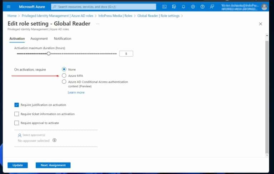
Task: Click the Home breadcrumb
Action: click(12, 16)
